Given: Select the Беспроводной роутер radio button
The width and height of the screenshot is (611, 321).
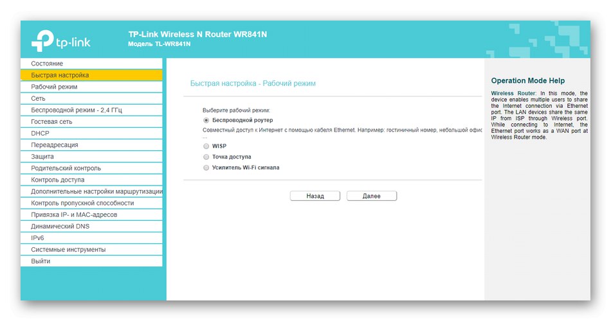Looking at the screenshot, I should coord(206,120).
